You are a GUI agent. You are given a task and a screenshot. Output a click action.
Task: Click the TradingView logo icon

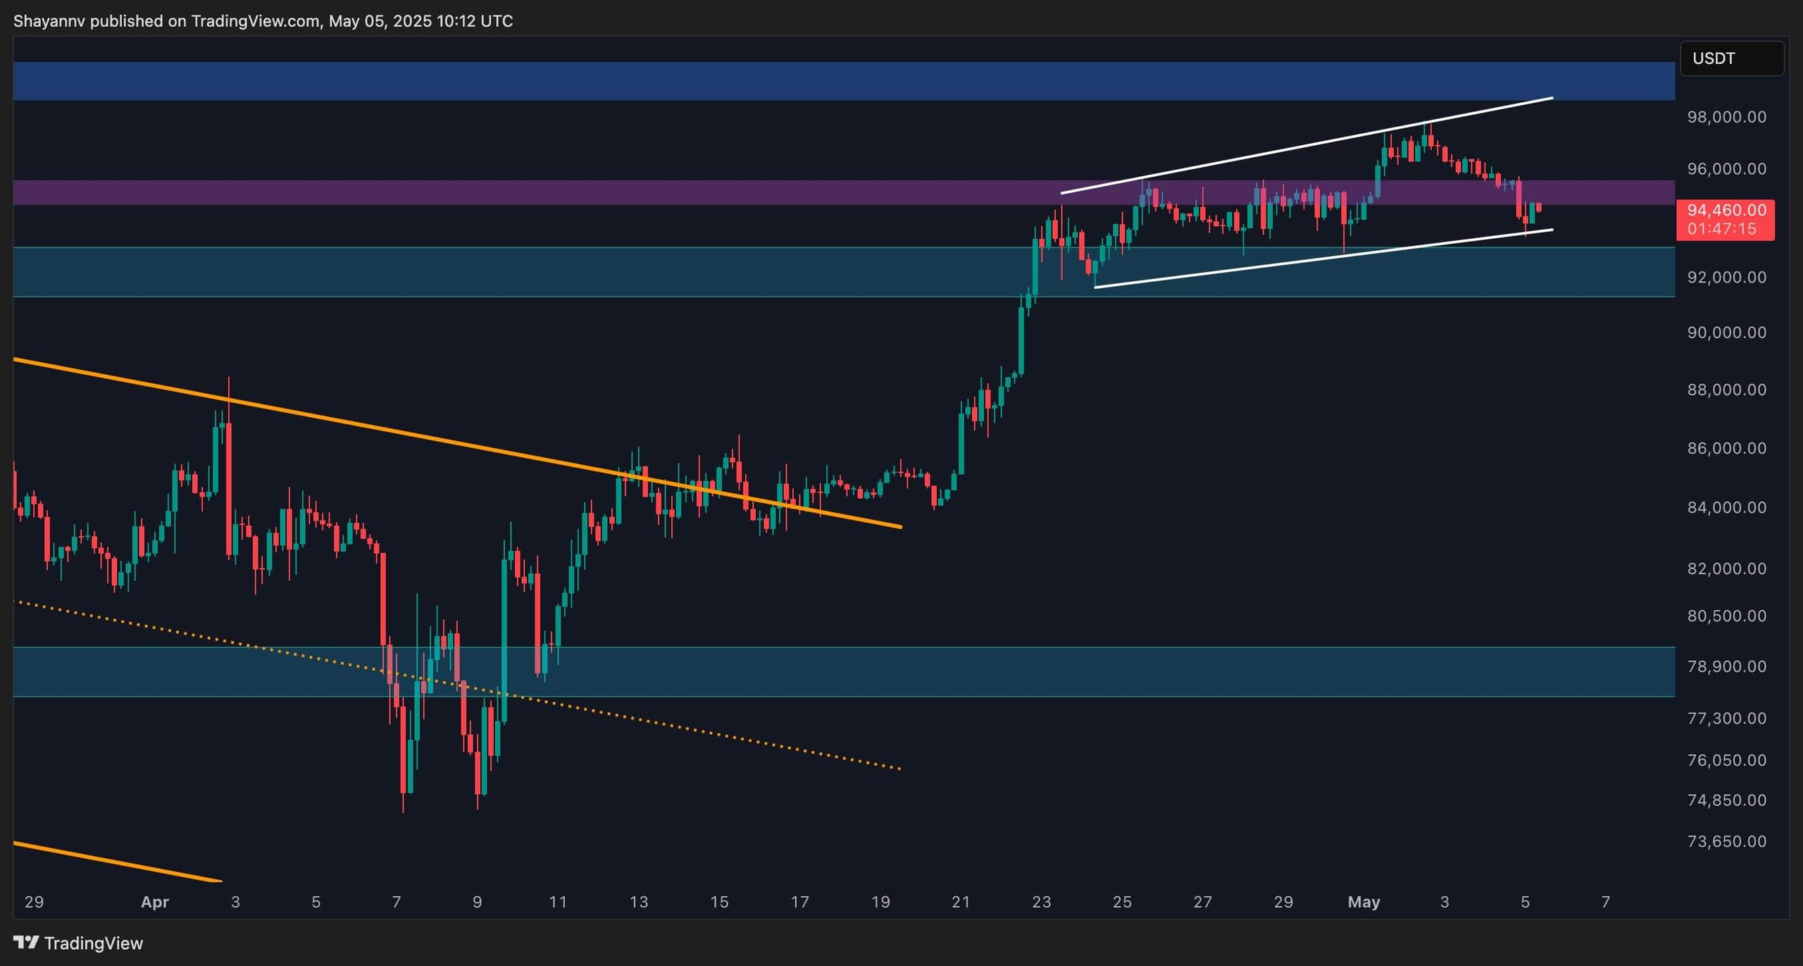pyautogui.click(x=26, y=942)
